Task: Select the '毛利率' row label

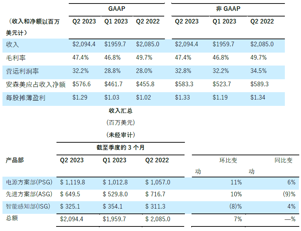Action: [x=16, y=58]
